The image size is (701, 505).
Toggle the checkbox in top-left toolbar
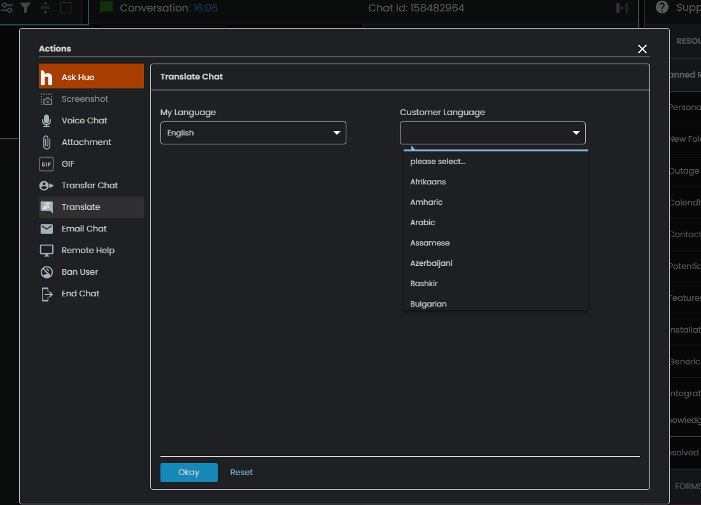coord(66,8)
